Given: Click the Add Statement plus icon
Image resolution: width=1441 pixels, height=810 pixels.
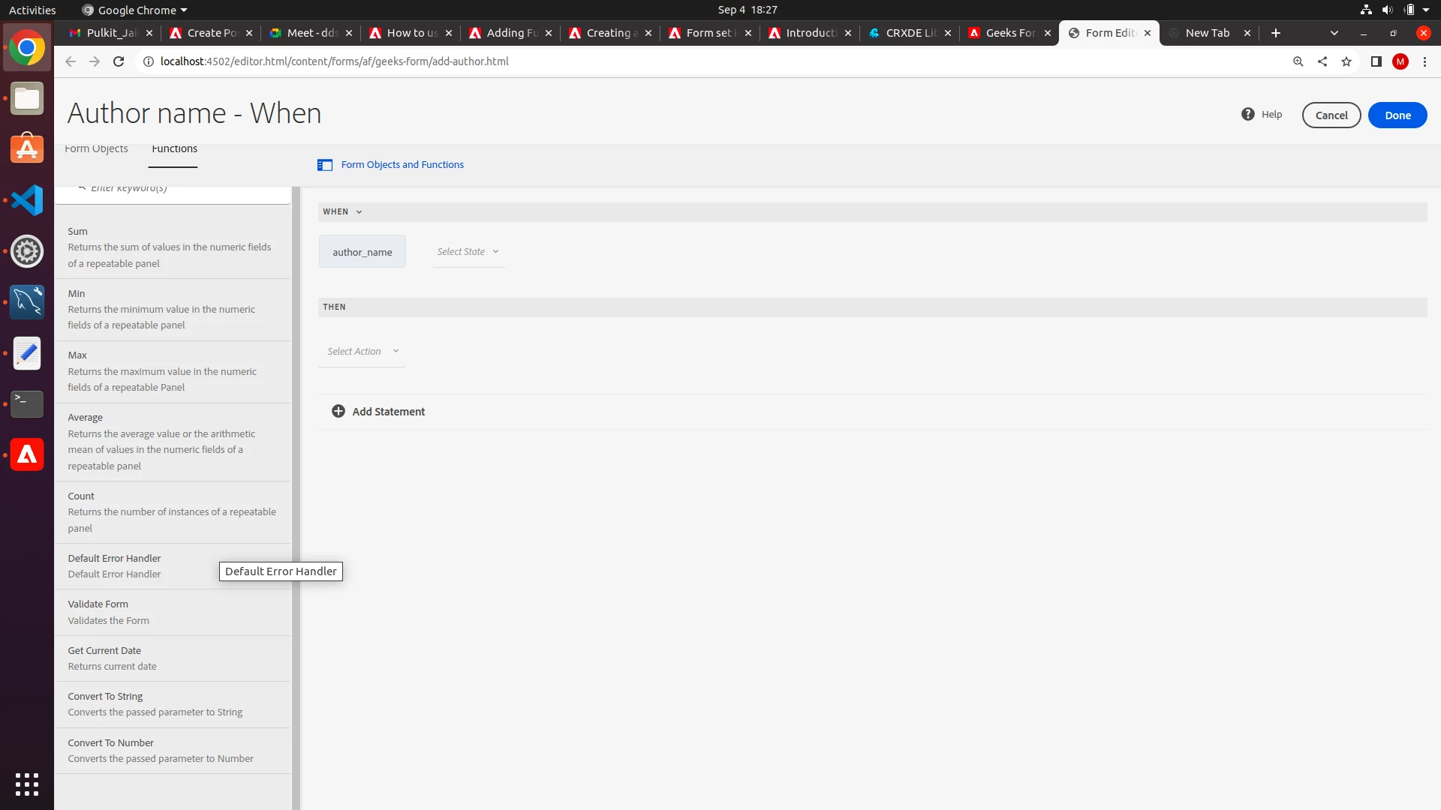Looking at the screenshot, I should coord(338,411).
